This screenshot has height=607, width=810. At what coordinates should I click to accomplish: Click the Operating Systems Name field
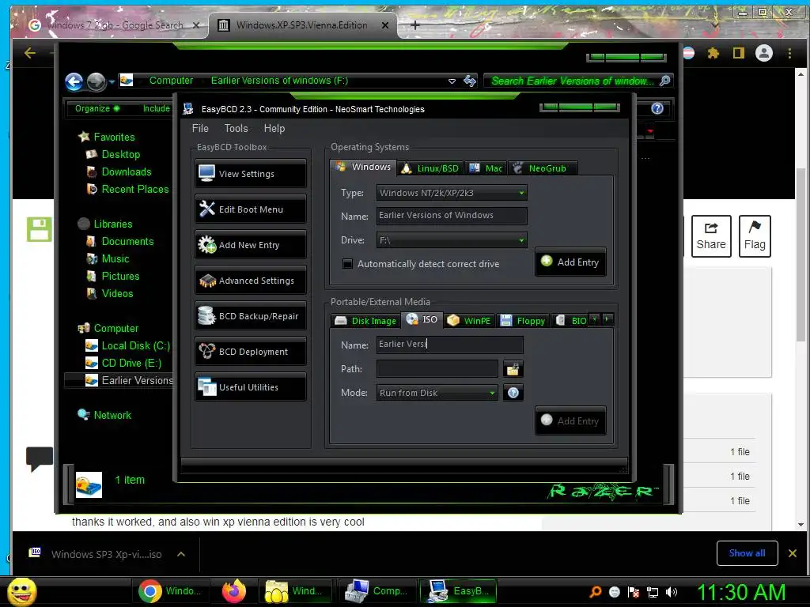click(x=452, y=216)
